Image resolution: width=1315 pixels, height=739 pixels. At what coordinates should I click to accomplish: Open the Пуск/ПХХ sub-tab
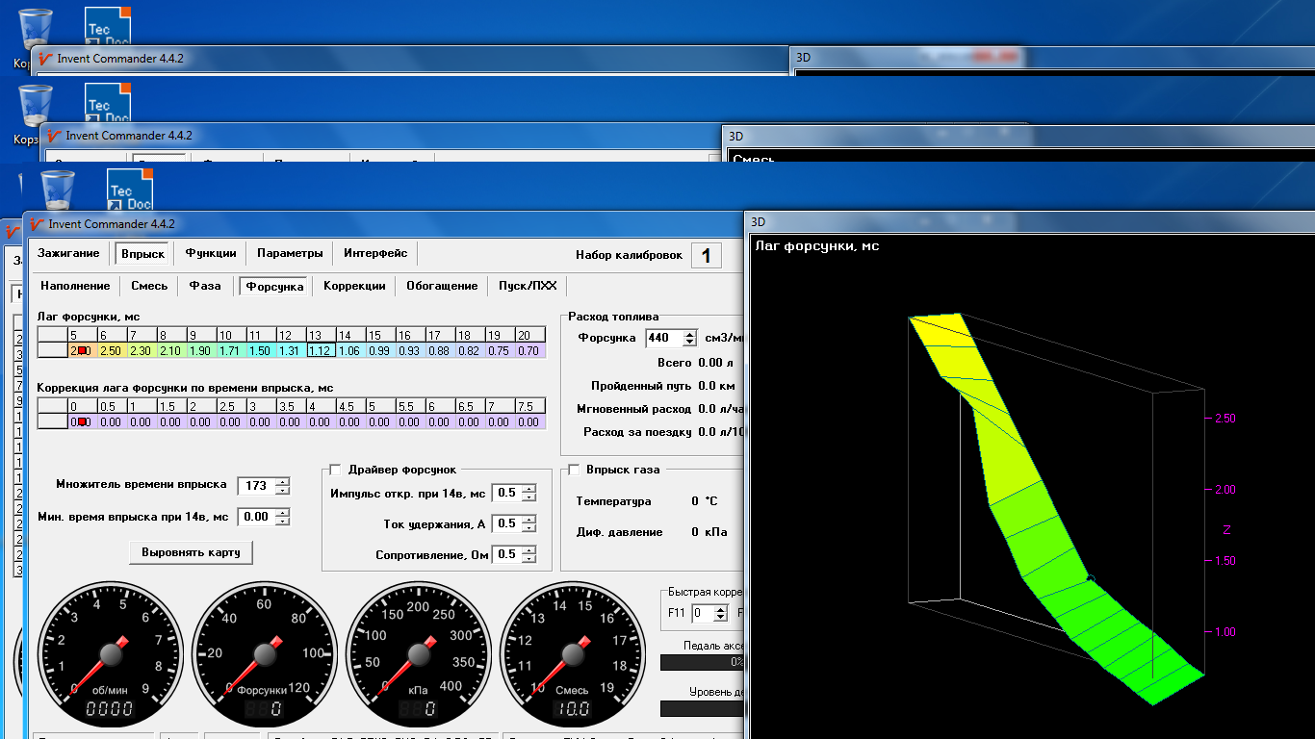(528, 286)
